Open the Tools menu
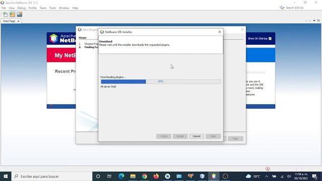Image resolution: width=322 pixels, height=181 pixels. point(52,8)
